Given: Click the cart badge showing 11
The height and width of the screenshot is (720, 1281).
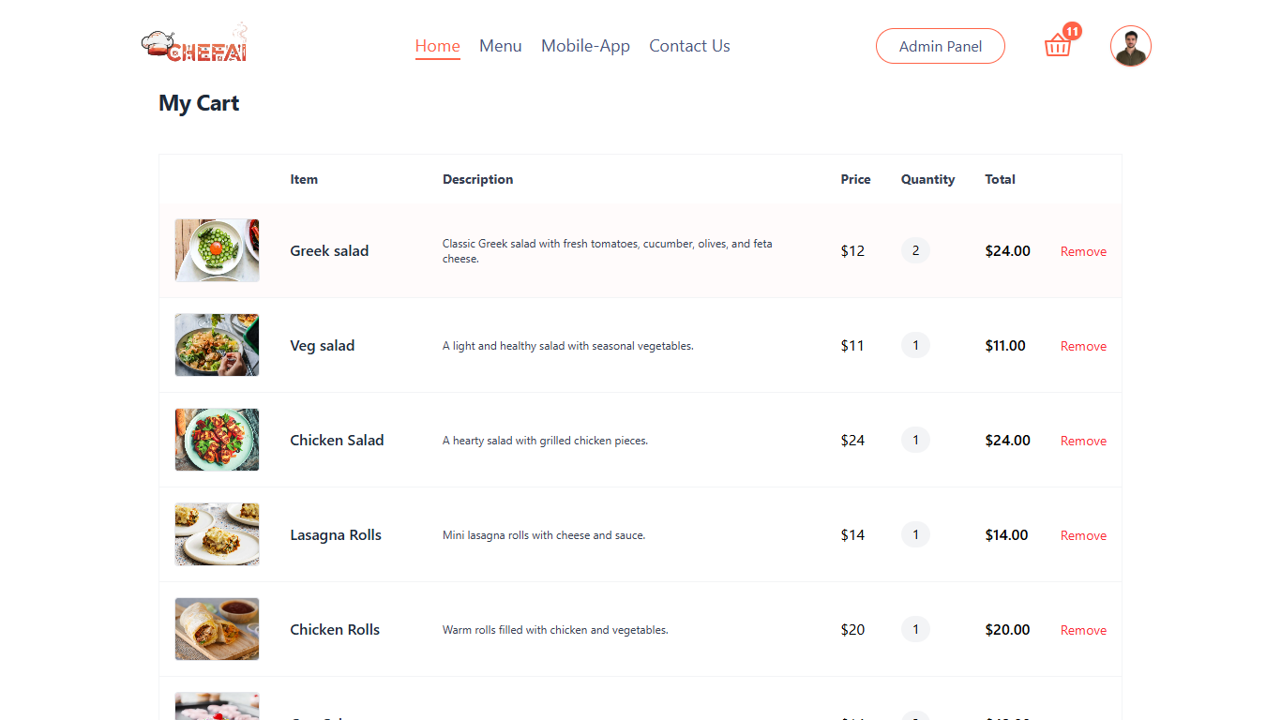Looking at the screenshot, I should (x=1072, y=31).
